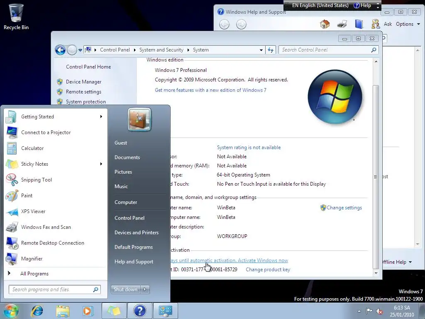The image size is (425, 319).
Task: Show hidden tray icons arrow
Action: [359, 311]
